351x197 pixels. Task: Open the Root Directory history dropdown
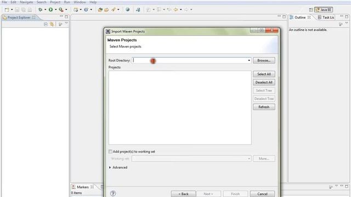tap(249, 60)
